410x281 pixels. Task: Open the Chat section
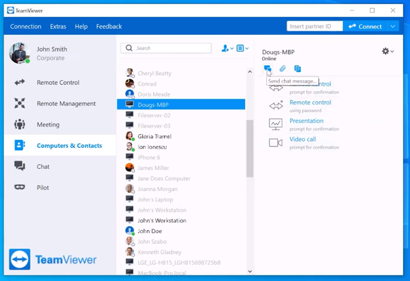point(60,166)
